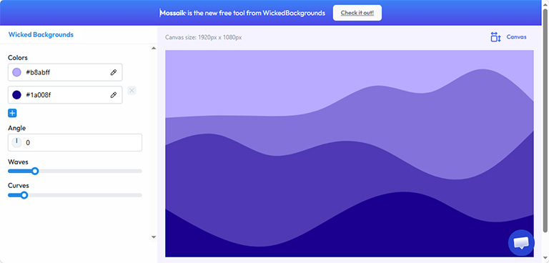Click the canvas resize icon

point(496,37)
